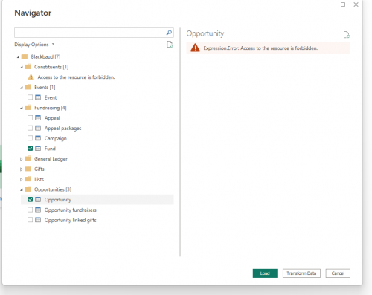Screen dimensions: 372x295
Task: Check the Campaign checkbox
Action: tap(31, 138)
